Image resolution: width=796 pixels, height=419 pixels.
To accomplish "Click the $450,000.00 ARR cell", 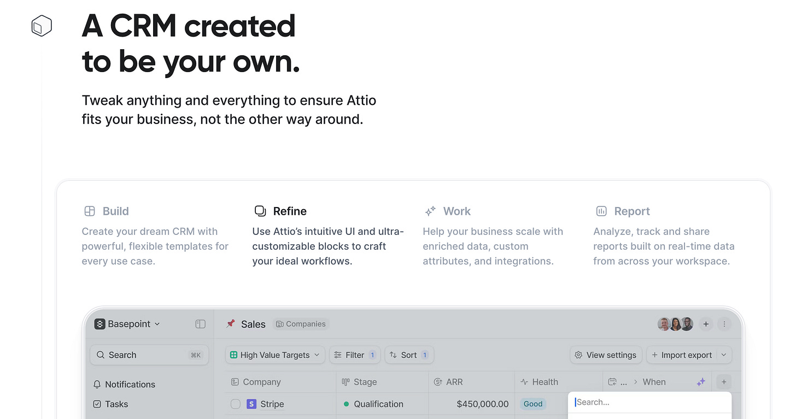I will (x=472, y=404).
